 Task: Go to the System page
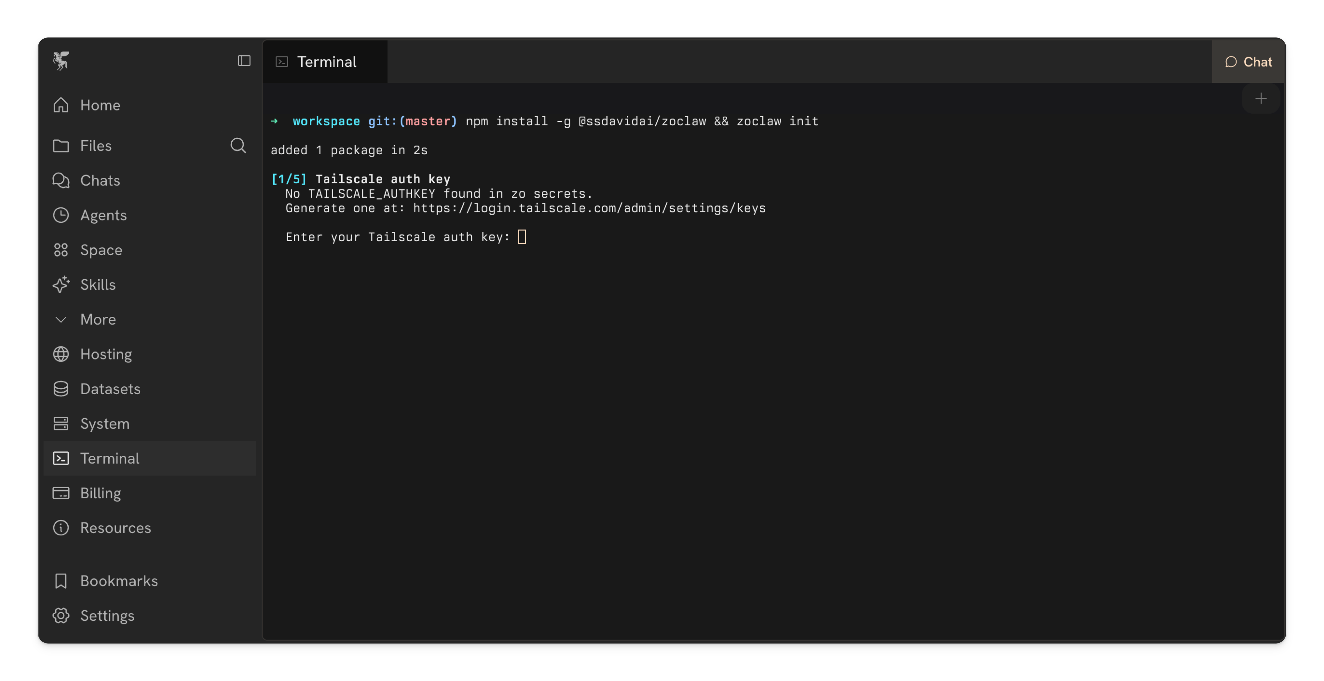(x=104, y=423)
